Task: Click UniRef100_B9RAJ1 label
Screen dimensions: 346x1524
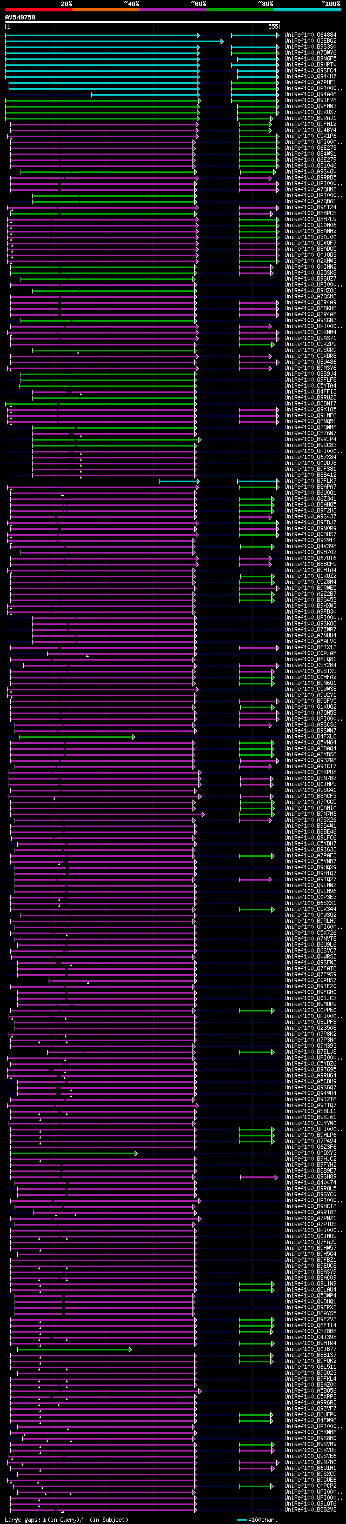Action: click(310, 118)
